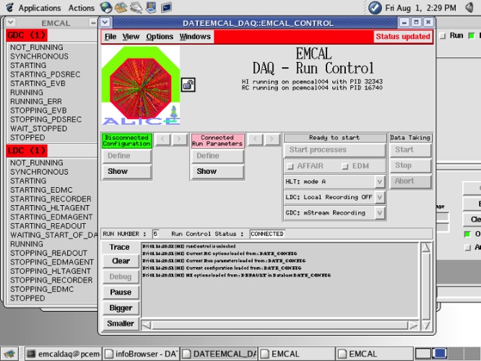This screenshot has width=481, height=361.
Task: Click Define button under Configuration
Action: pyautogui.click(x=126, y=156)
